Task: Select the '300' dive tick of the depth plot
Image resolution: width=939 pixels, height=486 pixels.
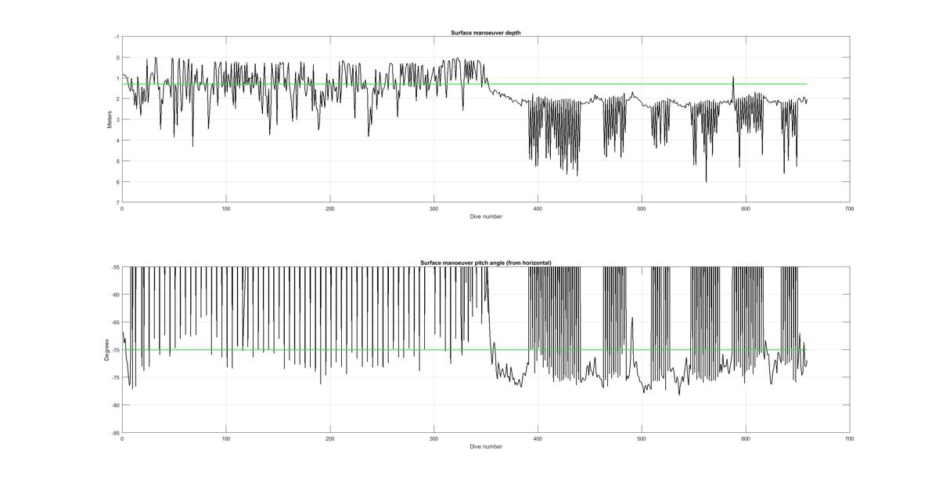Action: (434, 209)
